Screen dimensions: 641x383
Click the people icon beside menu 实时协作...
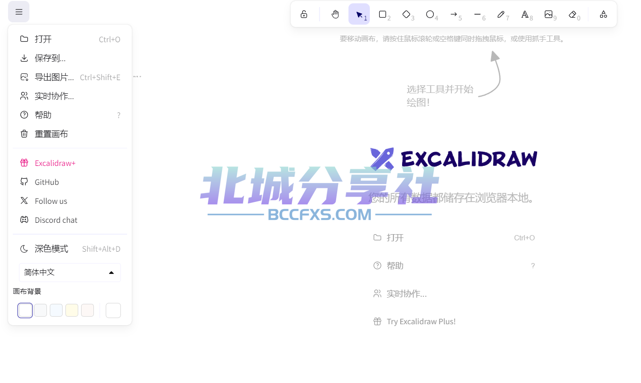click(24, 96)
